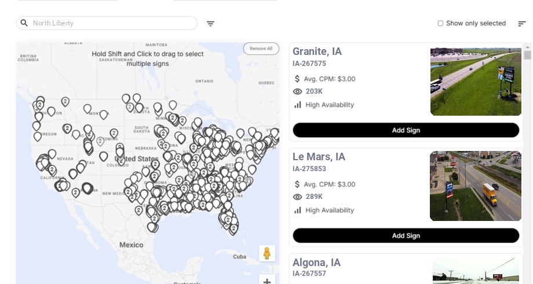Screen dimensions: 533x284
Task: Open the Algona, IA listing title
Action: pos(316,262)
